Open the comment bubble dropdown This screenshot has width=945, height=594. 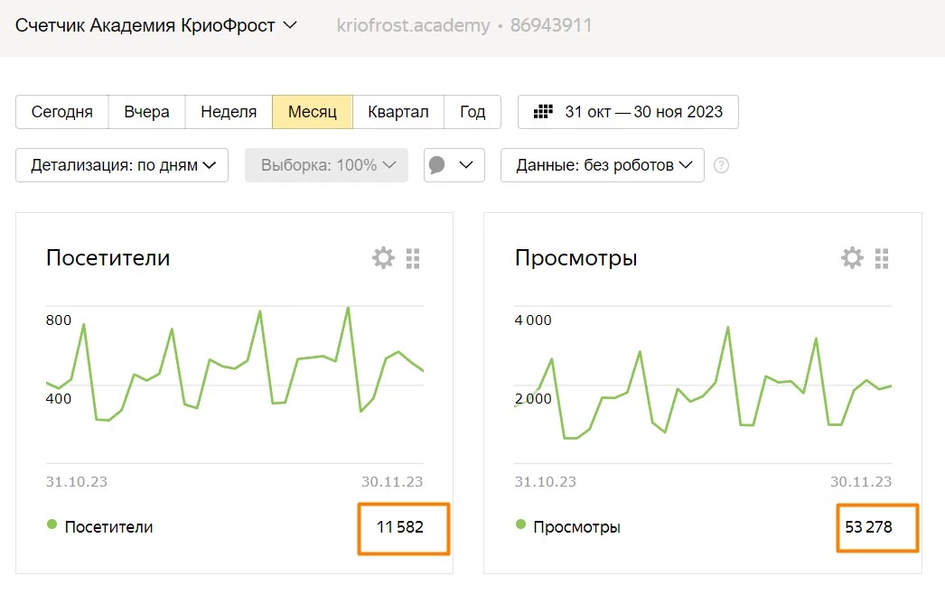point(454,165)
